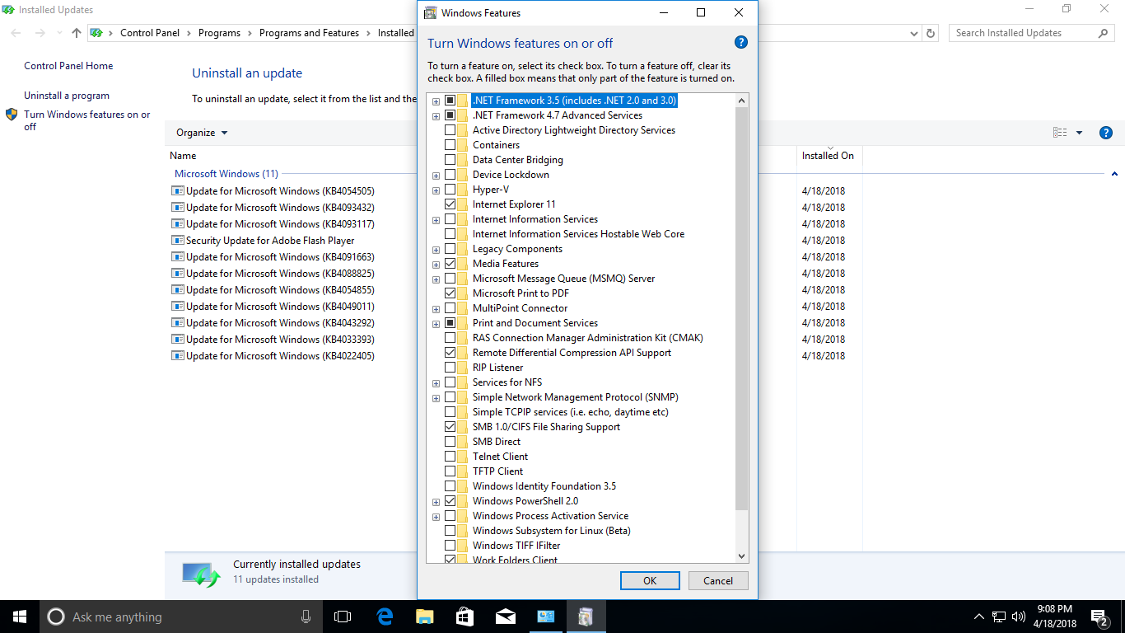Viewport: 1125px width, 633px height.
Task: Expand Windows PowerShell 2.0 node
Action: [436, 501]
